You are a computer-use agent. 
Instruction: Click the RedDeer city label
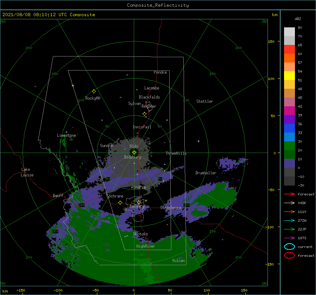click(x=149, y=106)
